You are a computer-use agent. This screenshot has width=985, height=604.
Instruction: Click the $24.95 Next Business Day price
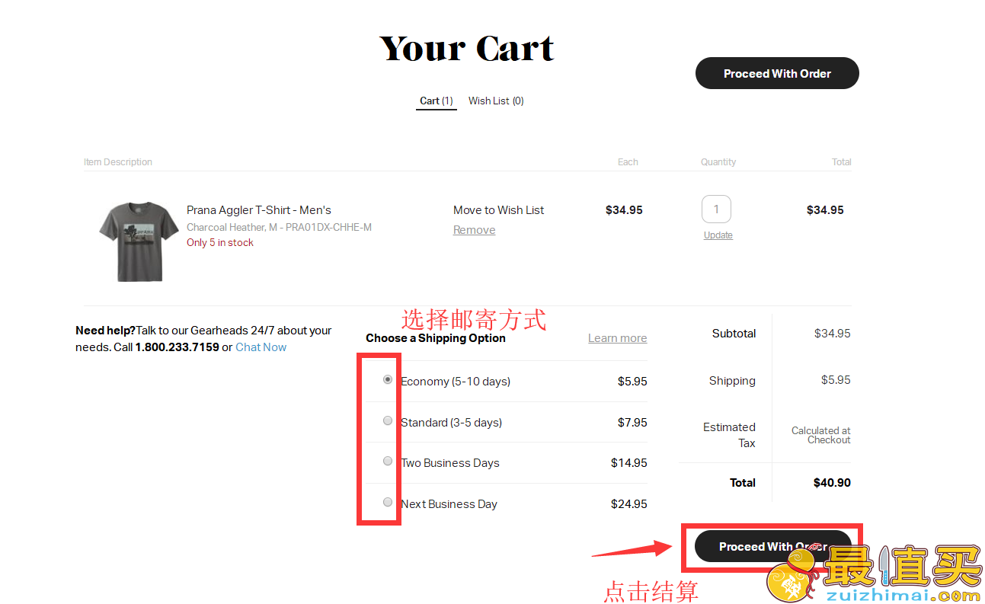pos(629,504)
